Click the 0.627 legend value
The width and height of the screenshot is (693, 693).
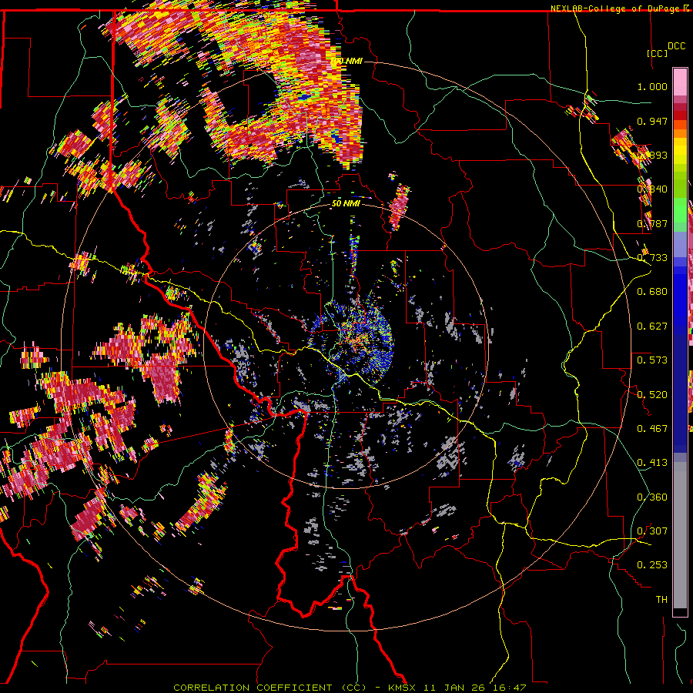[652, 326]
